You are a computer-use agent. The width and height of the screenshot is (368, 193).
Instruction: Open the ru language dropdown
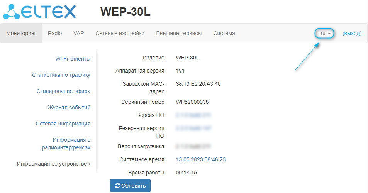point(324,33)
